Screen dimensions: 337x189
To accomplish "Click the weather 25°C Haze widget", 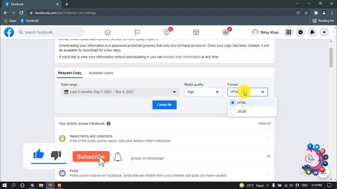I will coord(252,185).
